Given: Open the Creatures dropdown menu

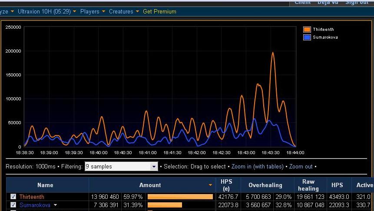Looking at the screenshot, I should tap(124, 11).
